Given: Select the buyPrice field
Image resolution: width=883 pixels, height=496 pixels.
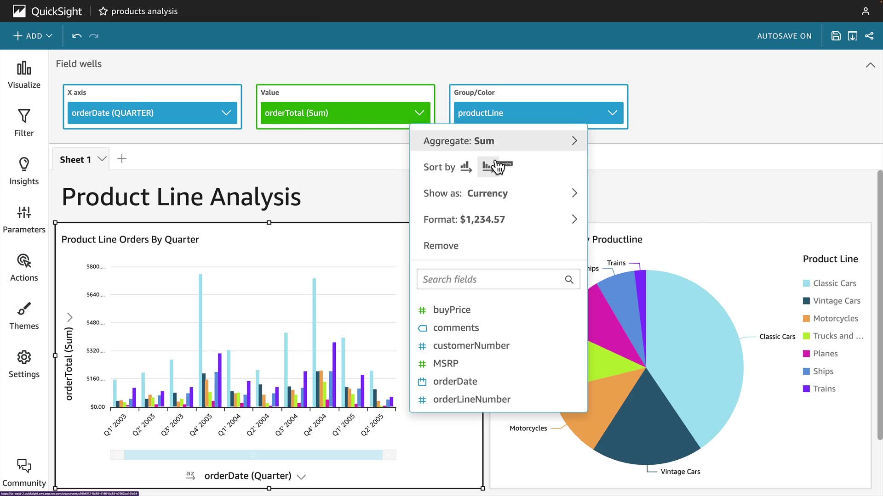Looking at the screenshot, I should pos(451,310).
